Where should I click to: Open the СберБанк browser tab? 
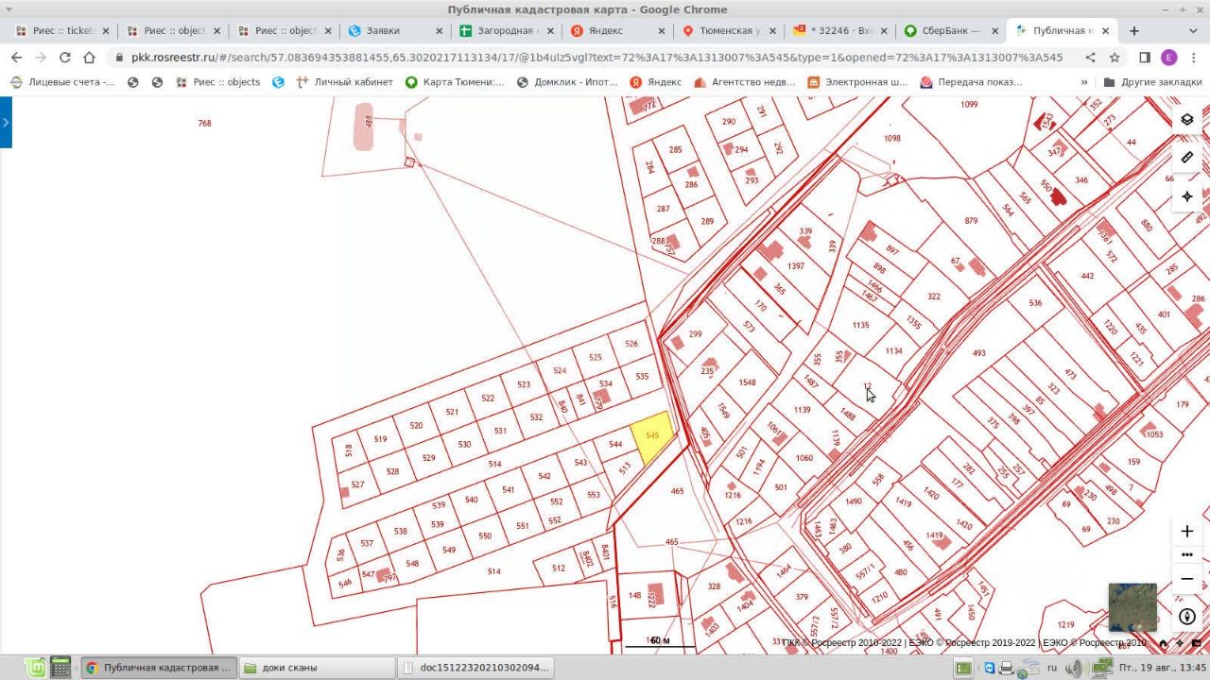950,31
